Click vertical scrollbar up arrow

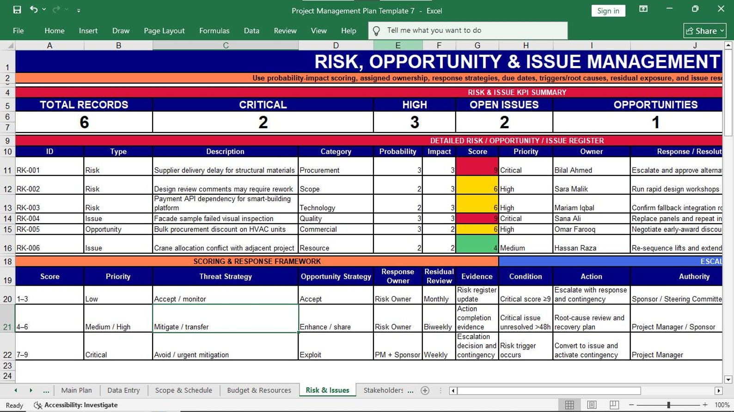728,46
